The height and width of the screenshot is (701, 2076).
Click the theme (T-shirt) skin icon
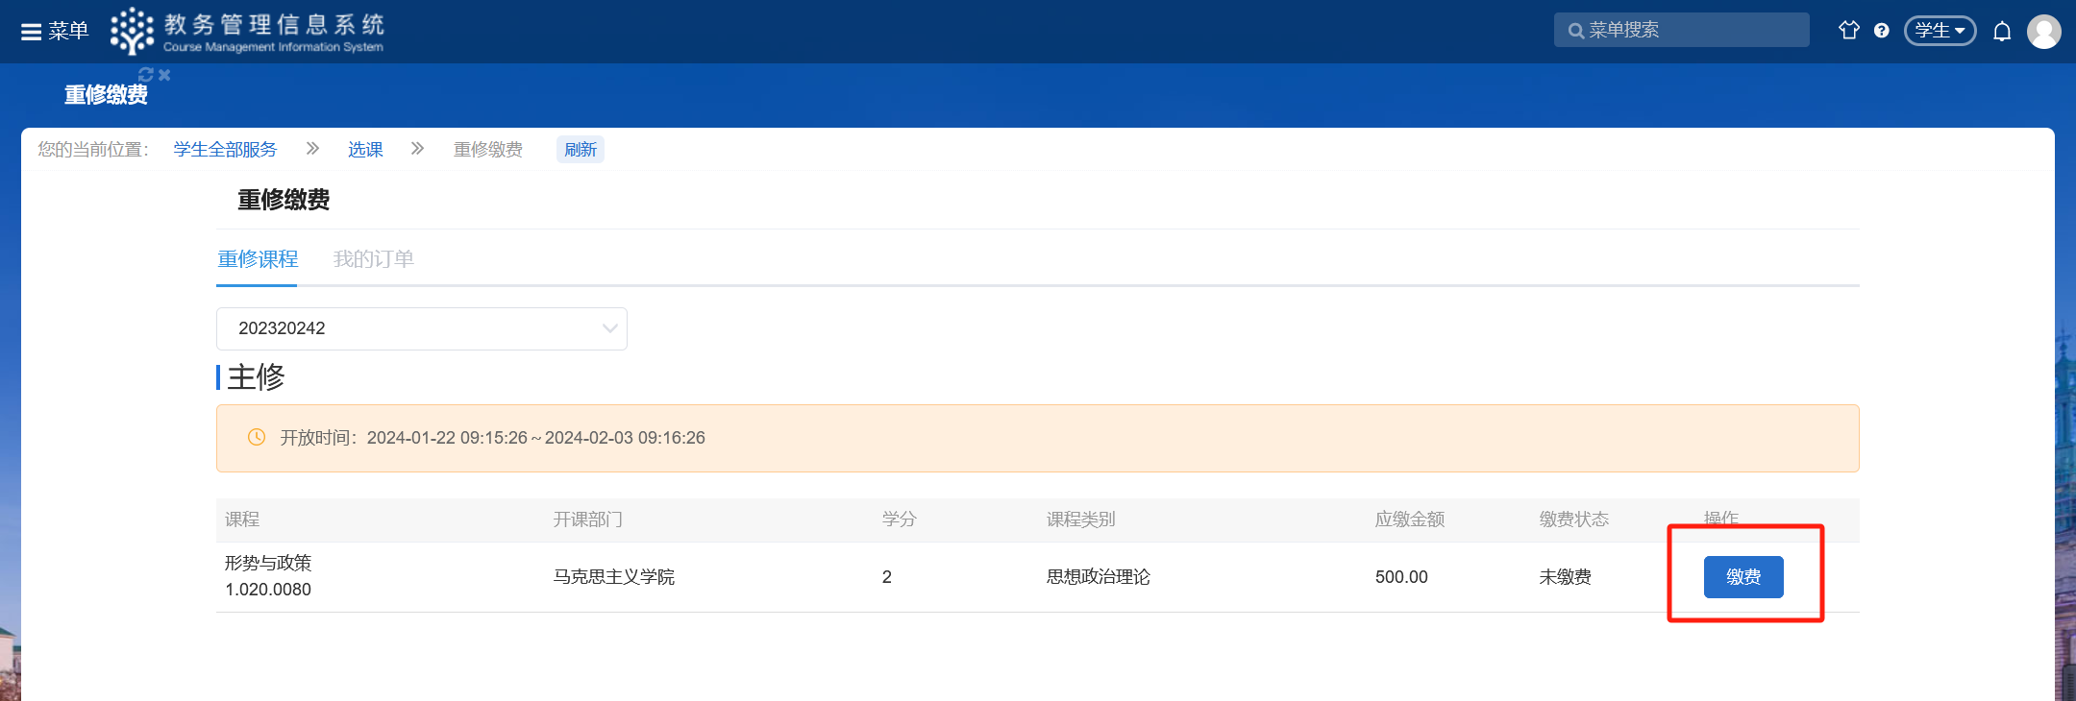pos(1848,31)
